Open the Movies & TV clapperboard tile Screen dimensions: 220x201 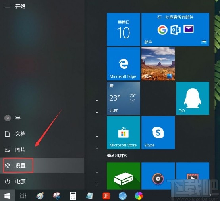193,176
